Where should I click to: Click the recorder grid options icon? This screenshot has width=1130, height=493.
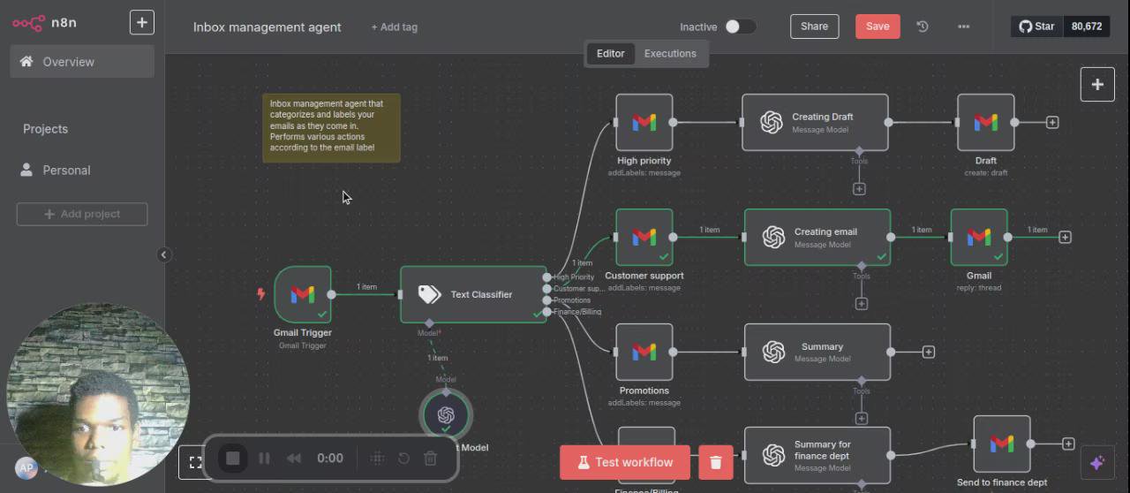(x=377, y=458)
